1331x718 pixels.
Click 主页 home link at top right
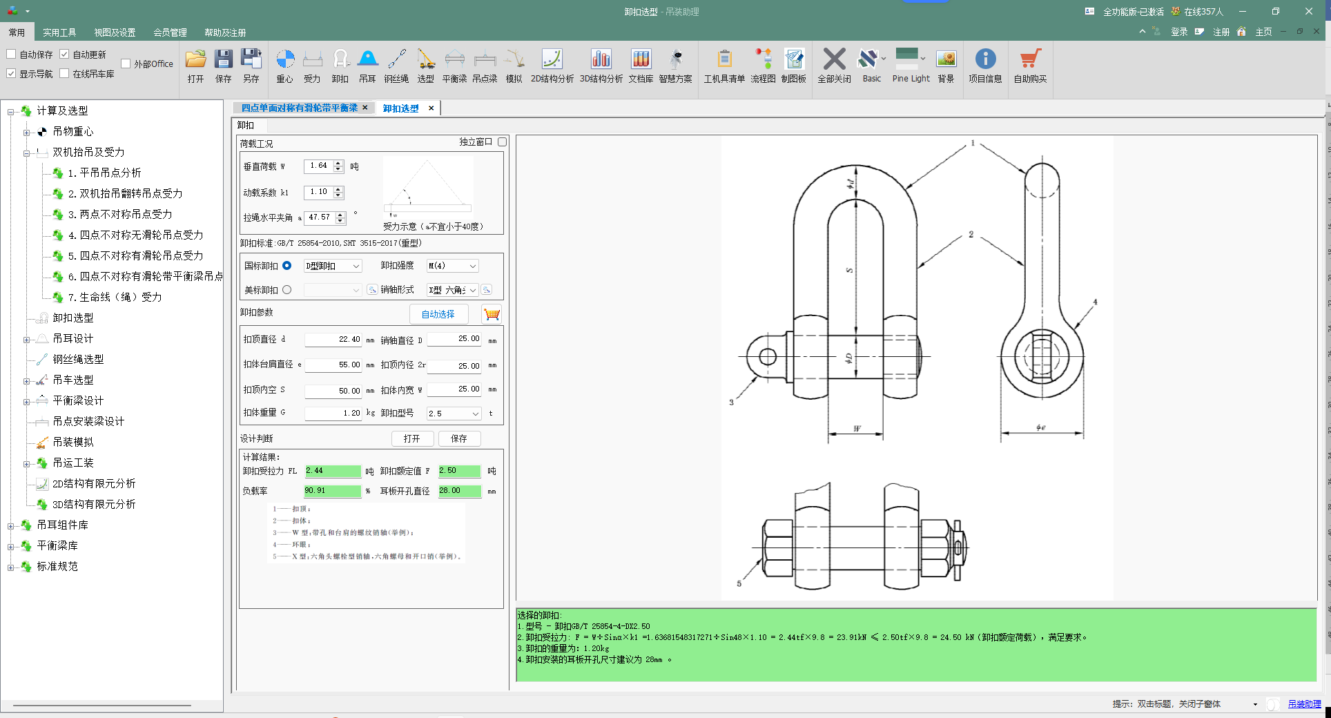point(1263,32)
